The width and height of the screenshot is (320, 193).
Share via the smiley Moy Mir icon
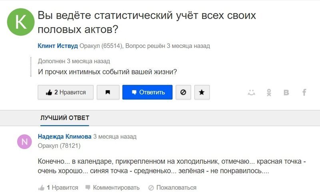click(251, 92)
